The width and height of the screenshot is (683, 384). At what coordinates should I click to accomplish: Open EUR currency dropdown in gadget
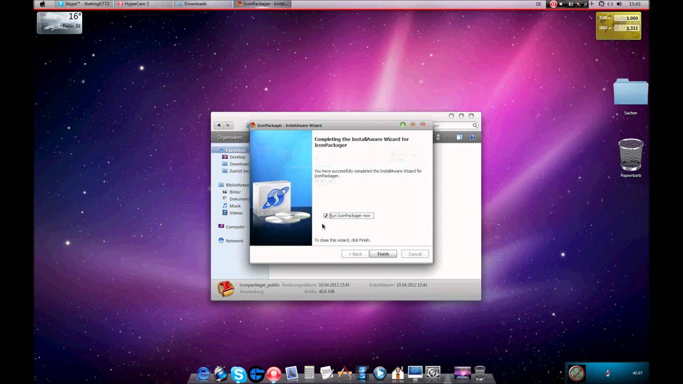point(605,18)
